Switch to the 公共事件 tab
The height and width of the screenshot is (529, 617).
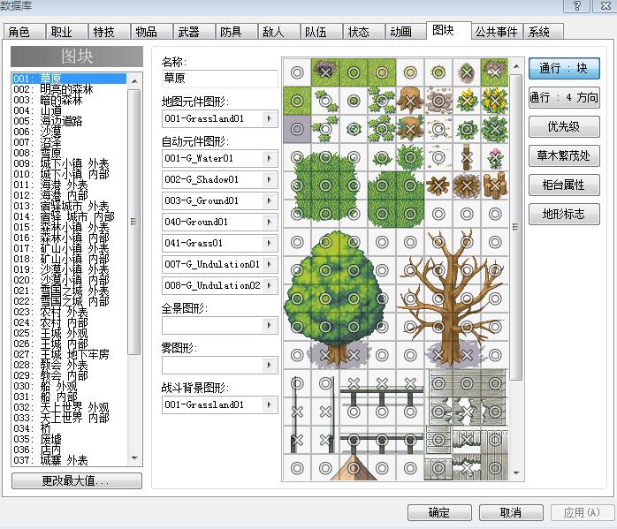(497, 32)
